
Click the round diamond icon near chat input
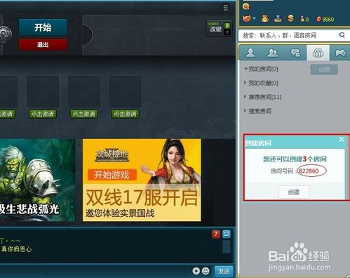pyautogui.click(x=196, y=271)
